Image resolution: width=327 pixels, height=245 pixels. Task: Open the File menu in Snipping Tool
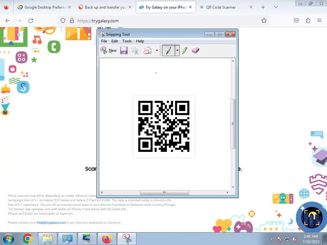(104, 41)
